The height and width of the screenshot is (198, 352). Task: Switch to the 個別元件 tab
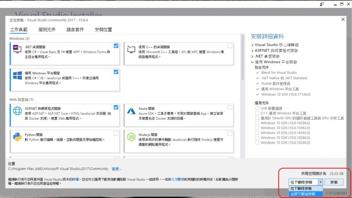[47, 29]
